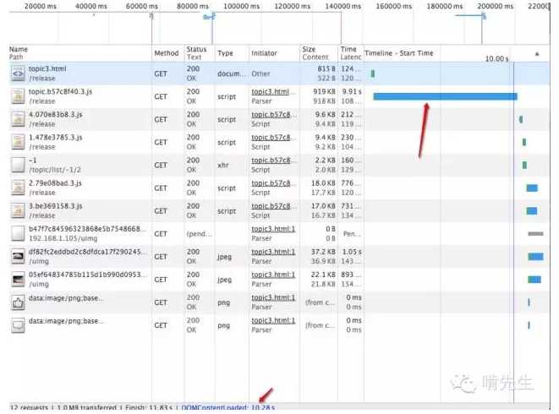Click the document icon beside topic3.html
This screenshot has width=559, height=414.
[18, 74]
